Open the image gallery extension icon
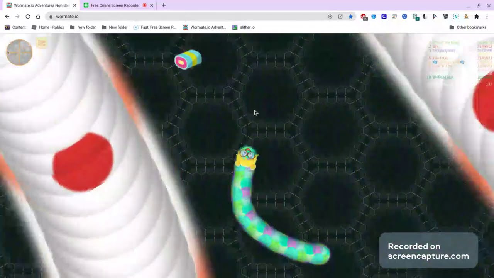494x278 pixels. 394,17
